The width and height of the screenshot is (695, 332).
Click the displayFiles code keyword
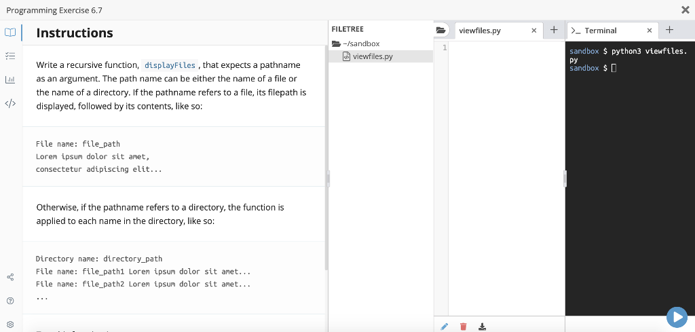(170, 65)
